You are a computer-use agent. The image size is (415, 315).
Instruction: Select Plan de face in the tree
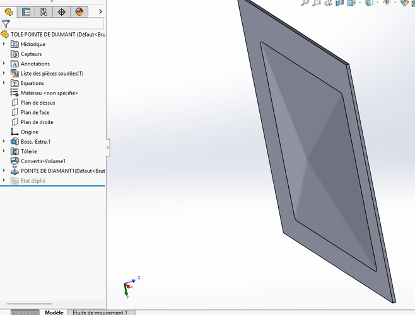[x=37, y=112]
